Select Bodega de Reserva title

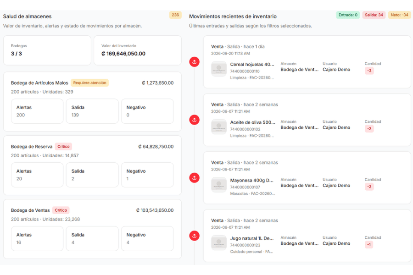pyautogui.click(x=32, y=147)
